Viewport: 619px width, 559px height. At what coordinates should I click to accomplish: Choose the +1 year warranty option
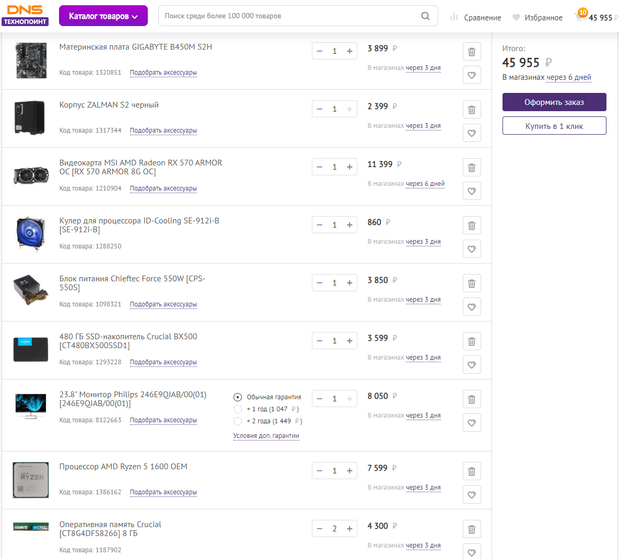[238, 409]
